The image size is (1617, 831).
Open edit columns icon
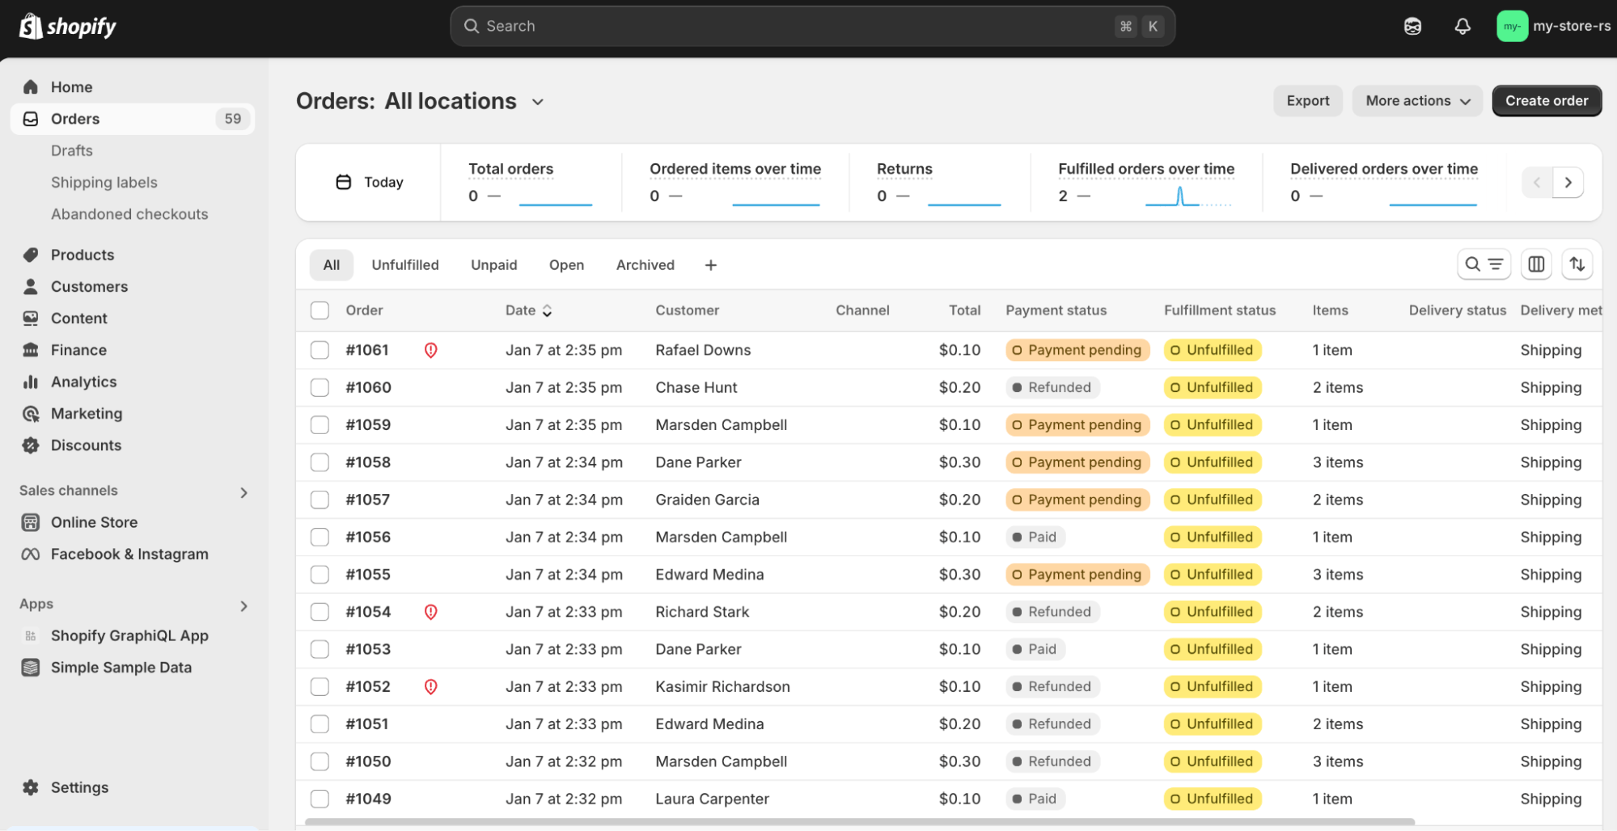coord(1536,264)
